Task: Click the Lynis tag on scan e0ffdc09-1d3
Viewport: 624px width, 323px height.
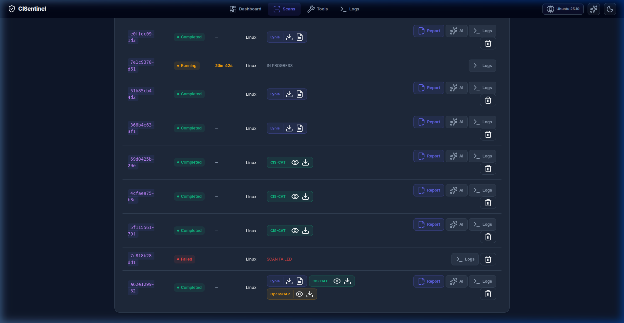Action: pyautogui.click(x=275, y=37)
